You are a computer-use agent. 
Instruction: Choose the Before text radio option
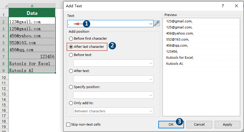pos(71,55)
